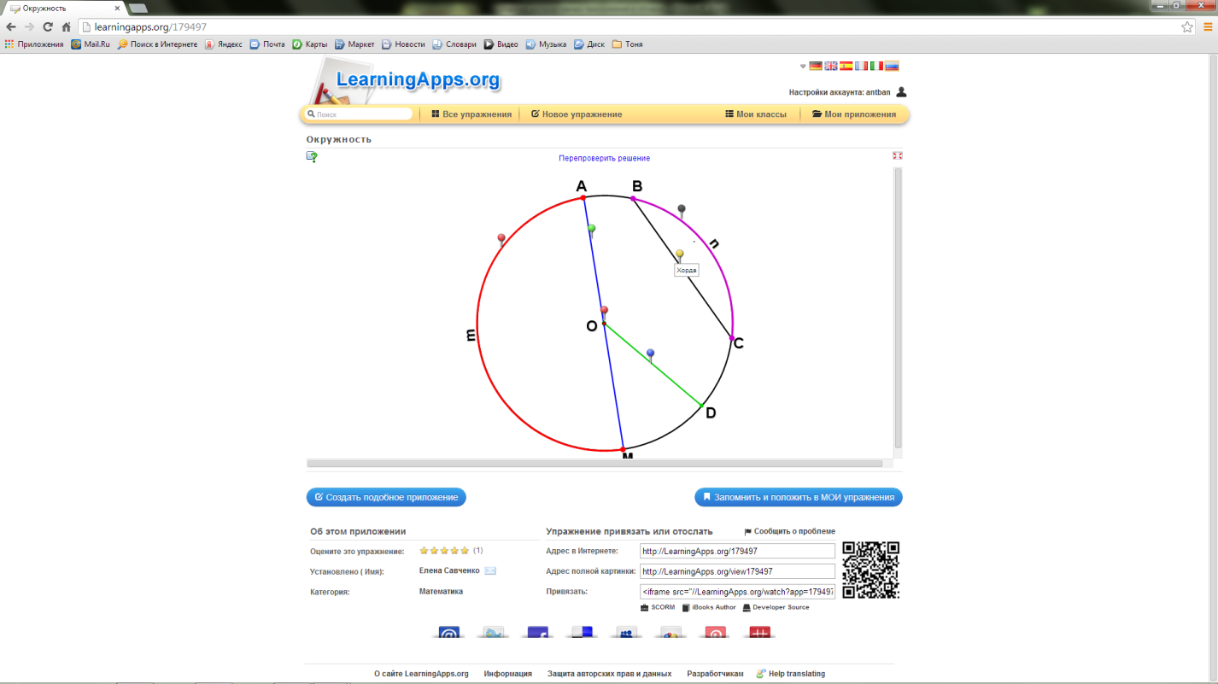
Task: Expand the language list arrow beside flags
Action: 803,66
